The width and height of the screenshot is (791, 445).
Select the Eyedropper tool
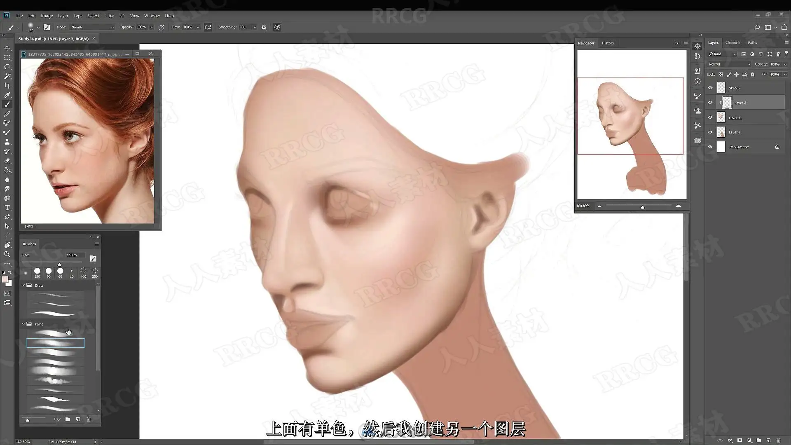[x=7, y=95]
